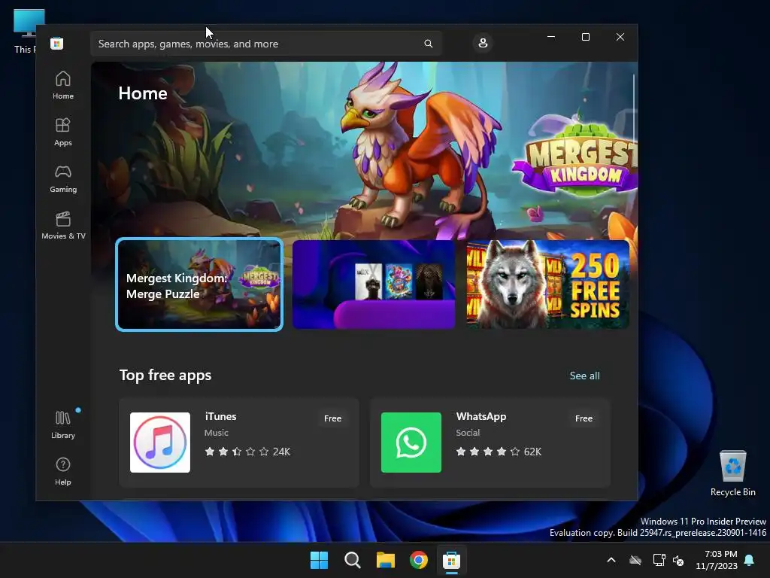
Task: Click the muted volume tray icon
Action: point(678,560)
